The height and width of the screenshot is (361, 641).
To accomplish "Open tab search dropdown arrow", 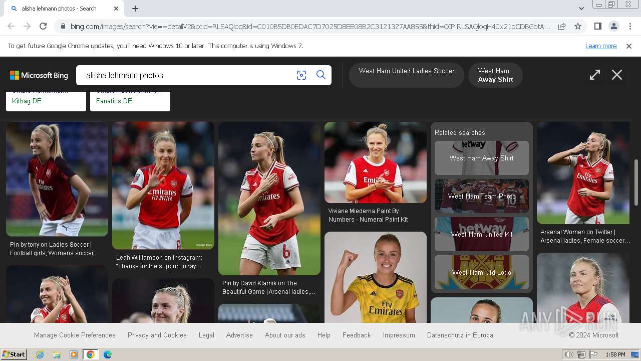I will (581, 9).
